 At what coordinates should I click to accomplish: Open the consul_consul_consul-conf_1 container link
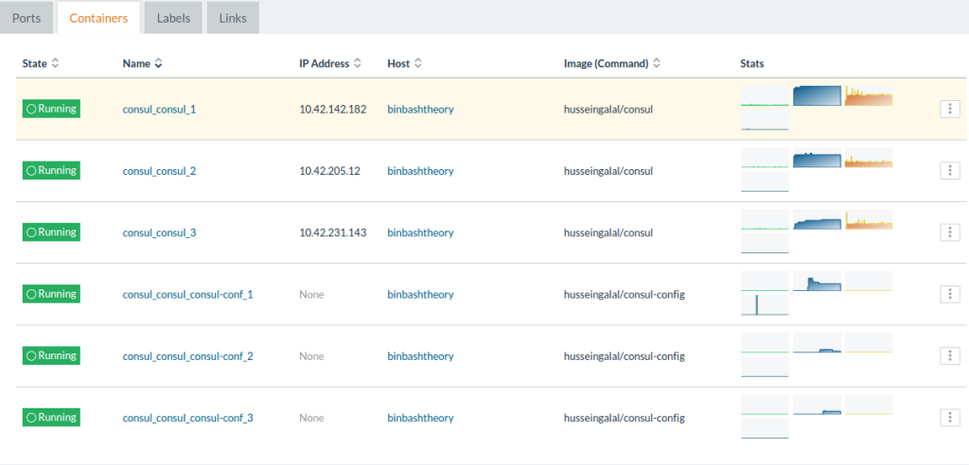coord(187,295)
